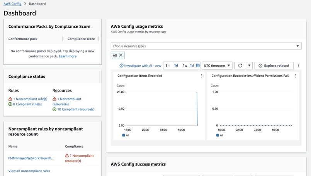Remove the All resource type filter tag
This screenshot has height=176, width=311.
[x=121, y=55]
